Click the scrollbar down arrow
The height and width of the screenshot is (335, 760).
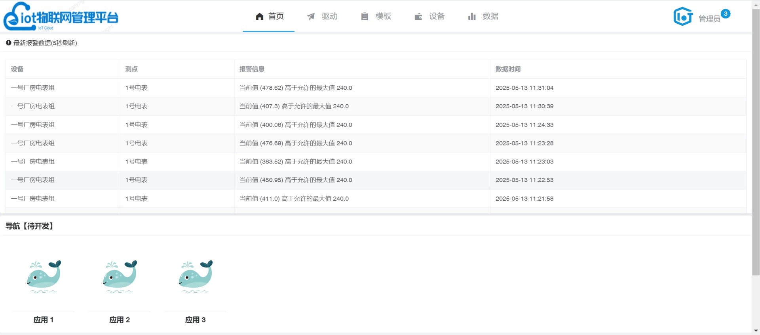(756, 331)
